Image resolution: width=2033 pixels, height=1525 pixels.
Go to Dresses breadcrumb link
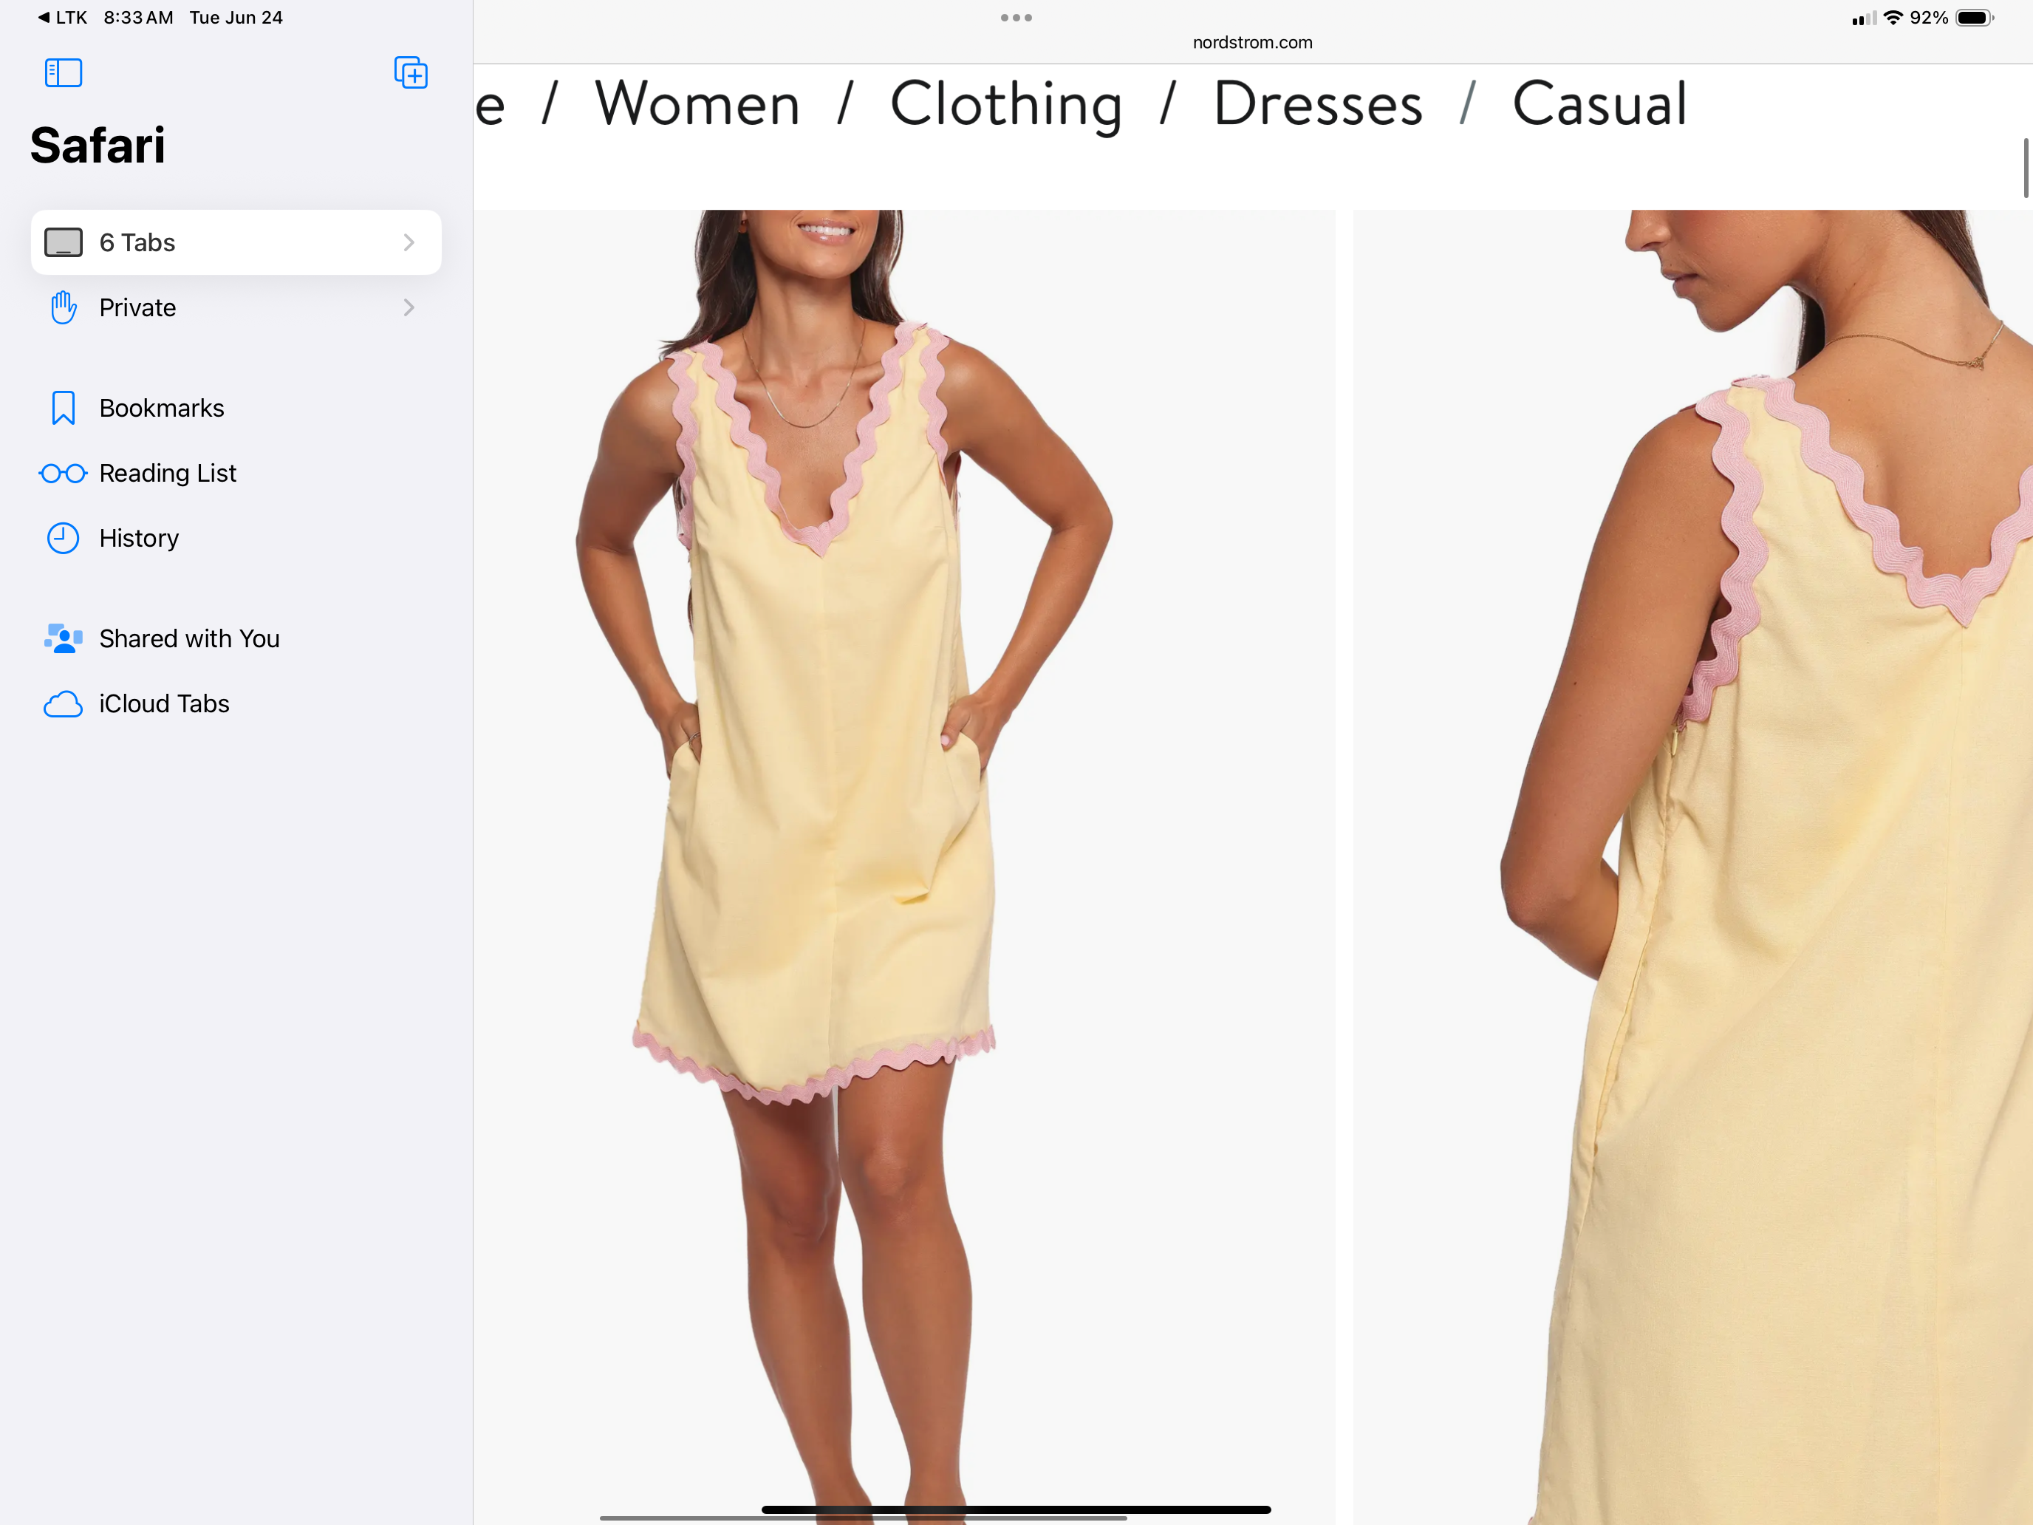click(x=1318, y=104)
